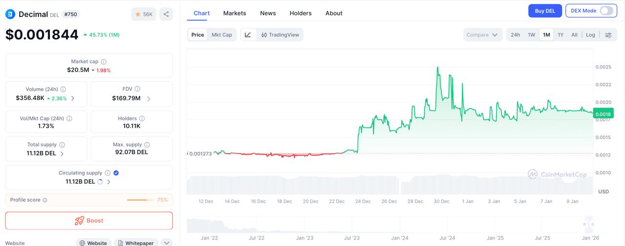
Task: Click the FDV info icon
Action: click(137, 89)
